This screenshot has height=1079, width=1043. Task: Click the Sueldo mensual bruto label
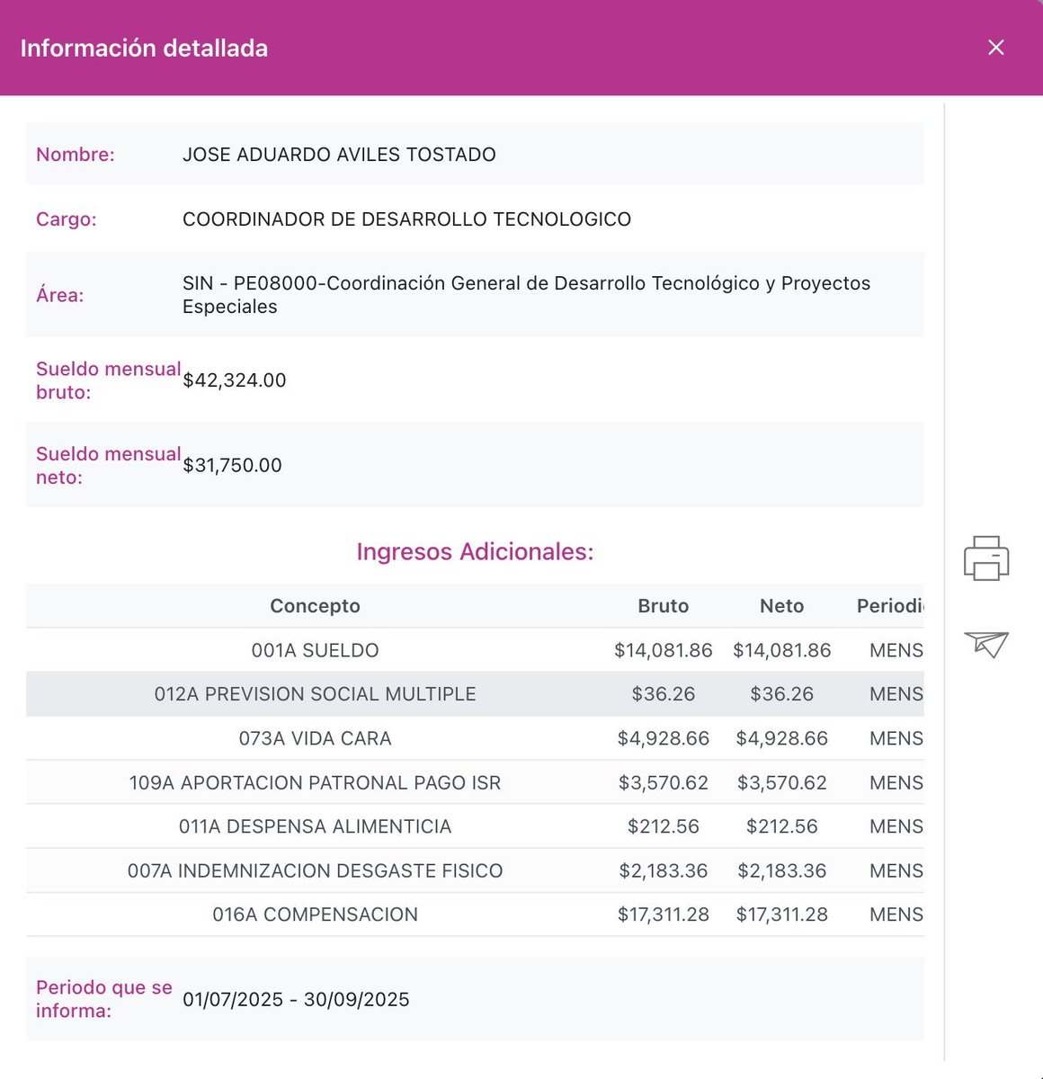108,380
